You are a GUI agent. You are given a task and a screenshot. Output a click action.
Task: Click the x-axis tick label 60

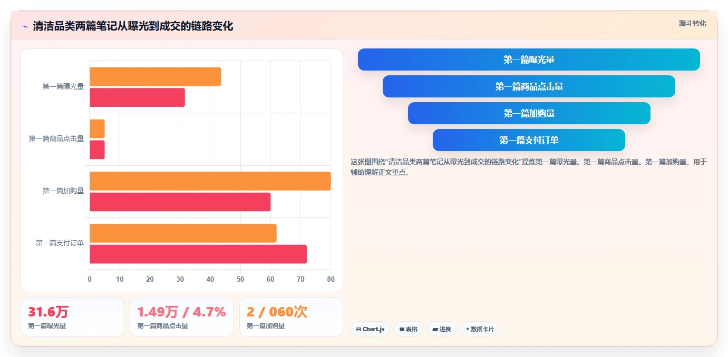click(x=270, y=279)
